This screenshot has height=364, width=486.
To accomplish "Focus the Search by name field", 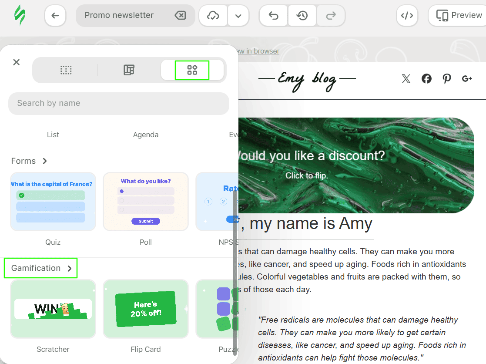I will click(x=119, y=103).
